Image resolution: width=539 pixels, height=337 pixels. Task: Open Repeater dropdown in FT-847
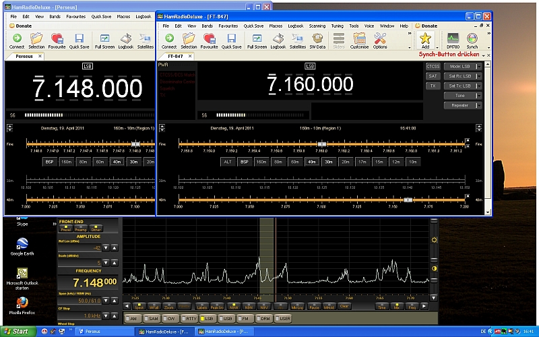tap(463, 105)
